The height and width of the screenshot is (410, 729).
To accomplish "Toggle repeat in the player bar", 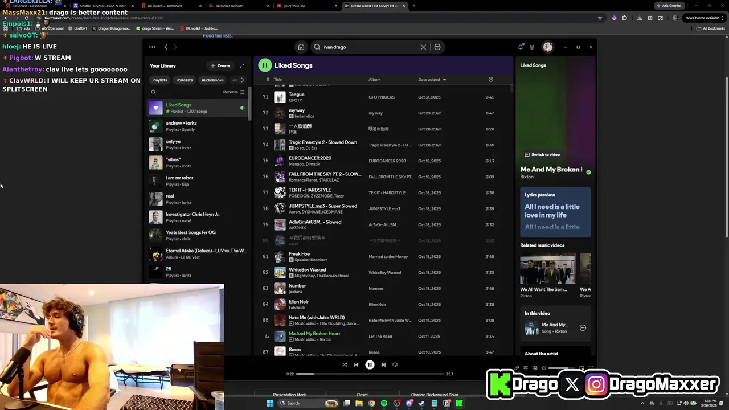I will [x=395, y=365].
